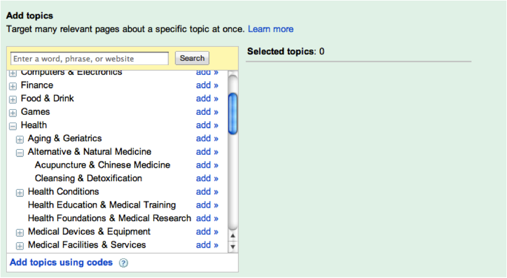
Task: Expand the Finance topic tree node
Action: click(12, 86)
